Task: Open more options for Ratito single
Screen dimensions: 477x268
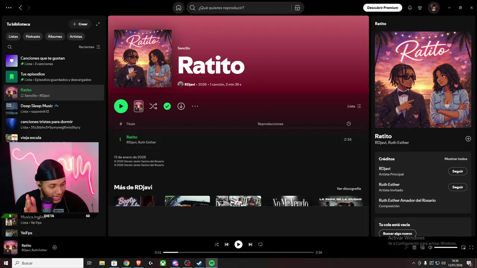Action: (x=195, y=106)
